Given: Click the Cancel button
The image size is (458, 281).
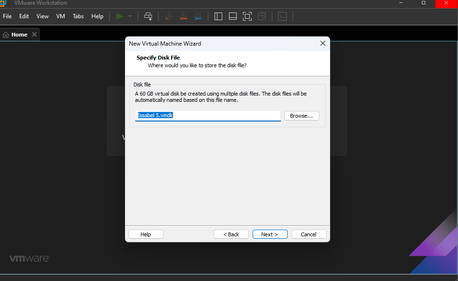Looking at the screenshot, I should click(309, 234).
